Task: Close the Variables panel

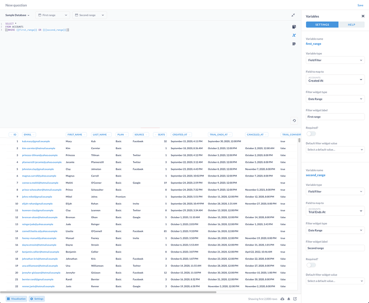Action: 363,16
